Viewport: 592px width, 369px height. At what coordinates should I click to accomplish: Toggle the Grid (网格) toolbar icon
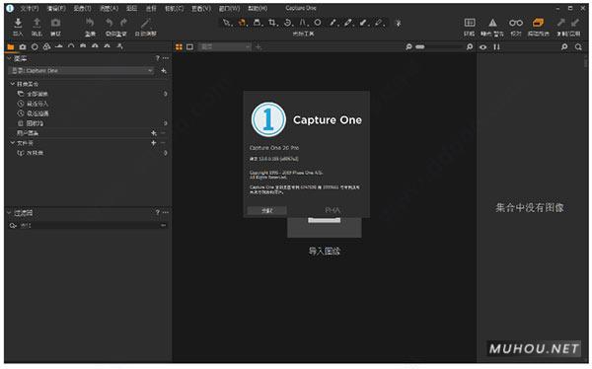pos(470,23)
